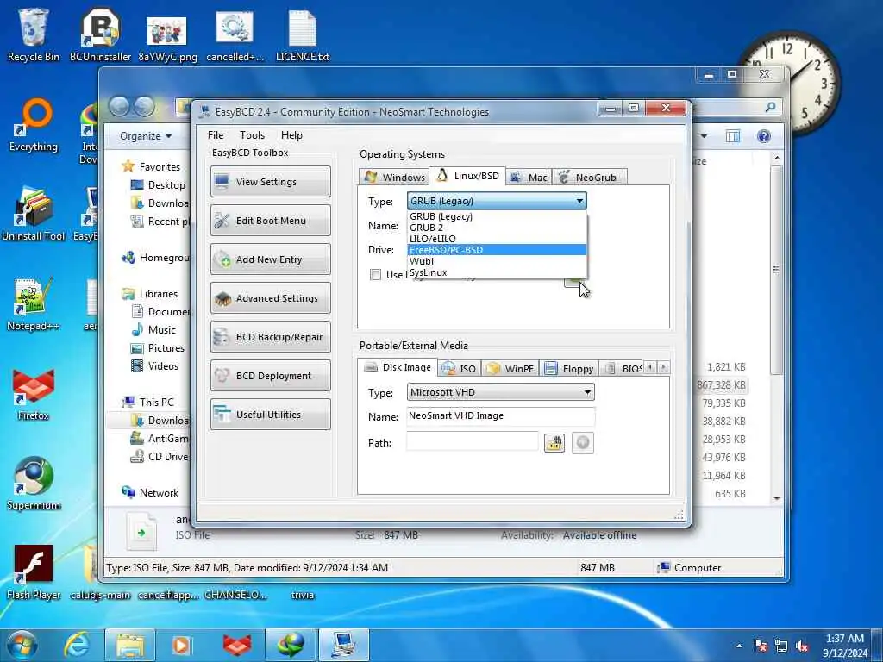Choose Wubi from the type list
883x662 pixels.
click(x=497, y=261)
